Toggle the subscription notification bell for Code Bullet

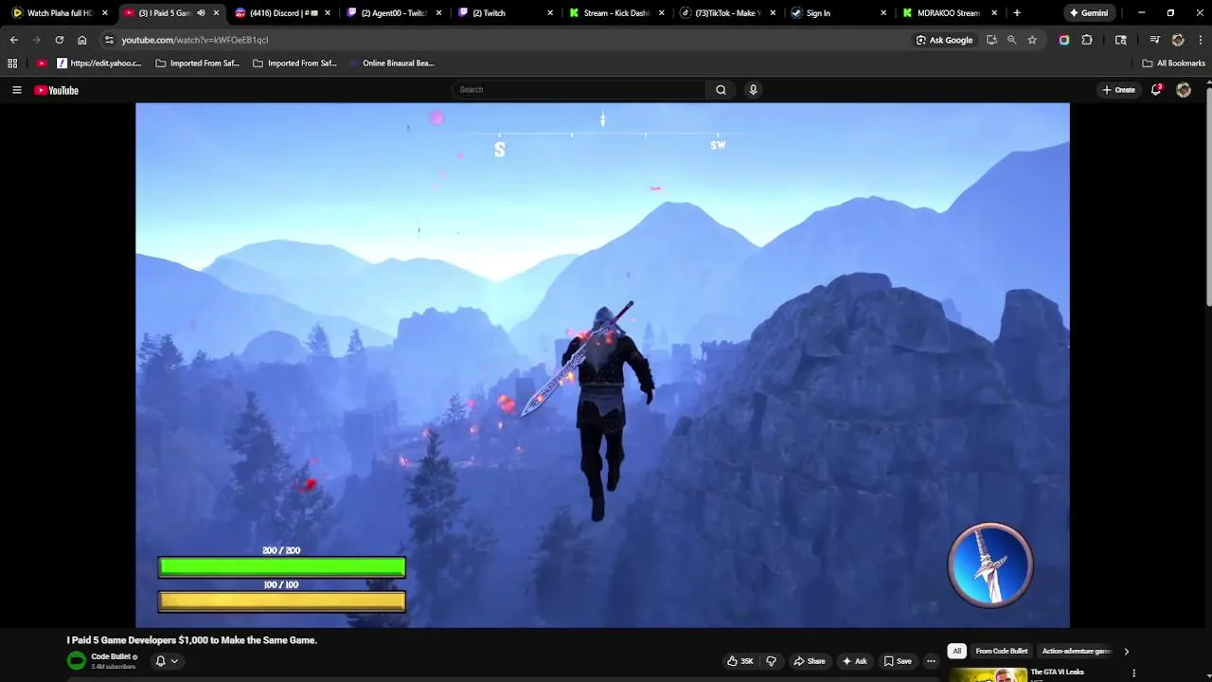coord(160,661)
